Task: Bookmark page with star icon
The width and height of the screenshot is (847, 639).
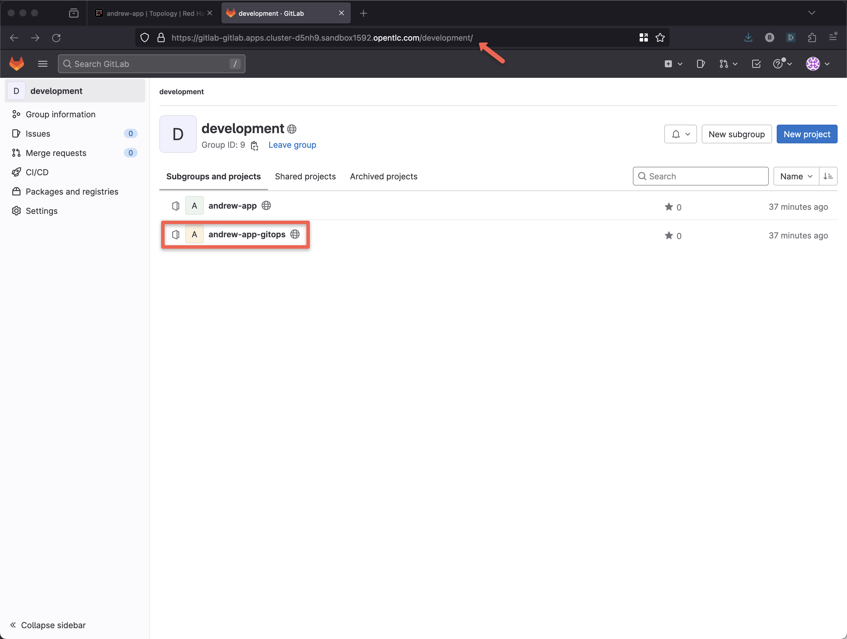Action: click(660, 37)
